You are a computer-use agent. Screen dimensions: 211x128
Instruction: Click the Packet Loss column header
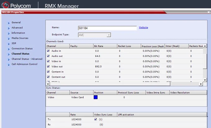[129, 46]
